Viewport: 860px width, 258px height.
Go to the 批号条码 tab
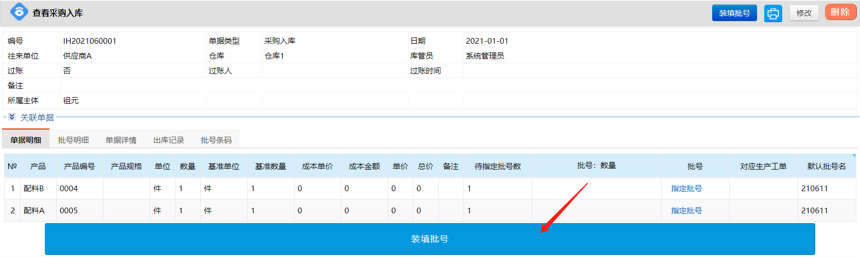pos(216,140)
